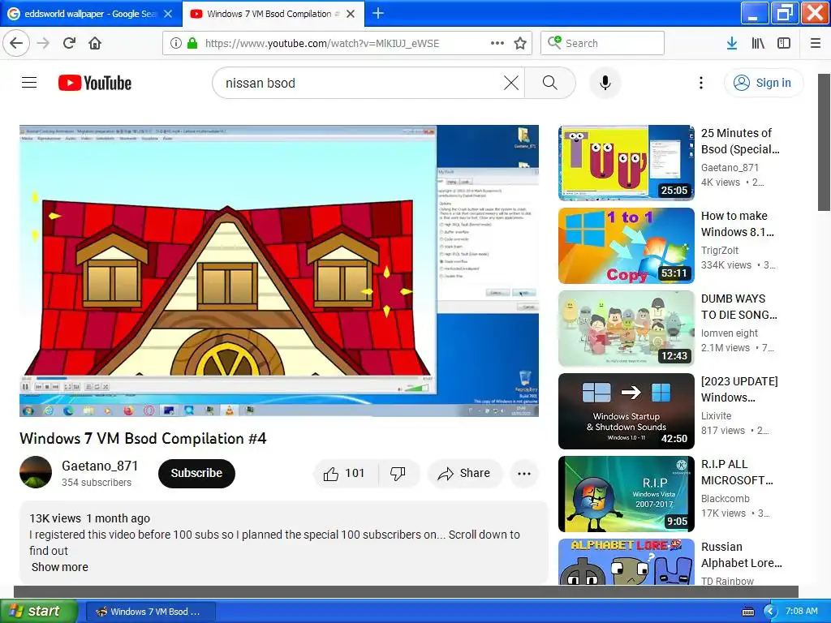This screenshot has height=623, width=831.
Task: Toggle the browser sidebar icon
Action: pyautogui.click(x=784, y=44)
